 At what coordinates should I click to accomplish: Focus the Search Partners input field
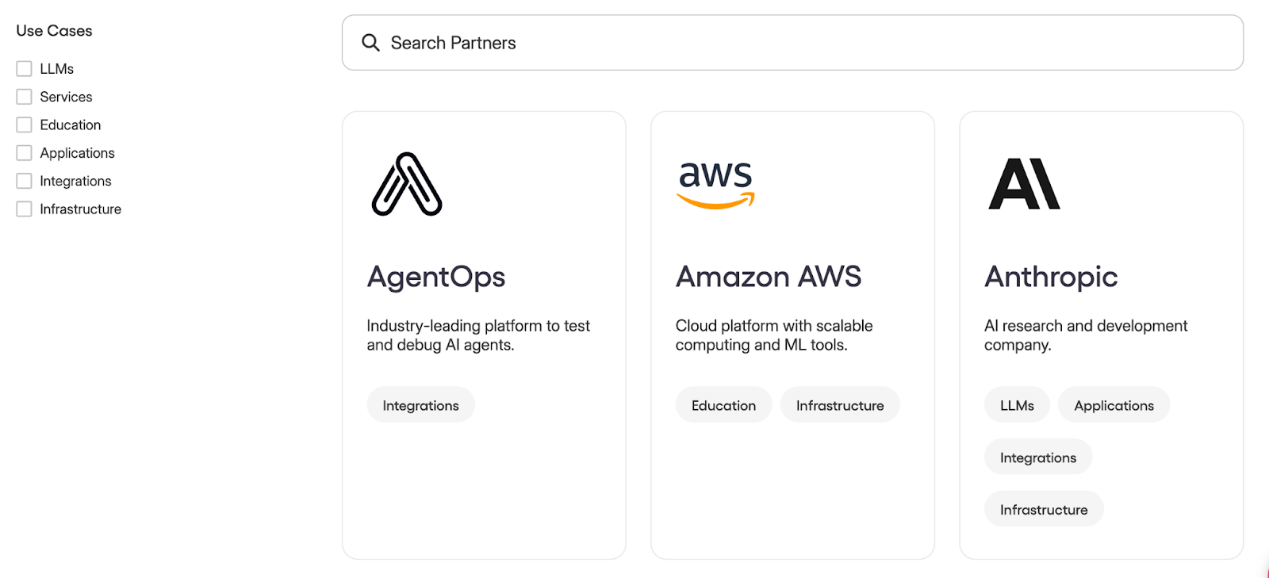793,43
